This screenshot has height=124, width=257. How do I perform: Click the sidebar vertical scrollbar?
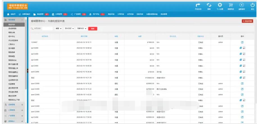pyautogui.click(x=26, y=54)
